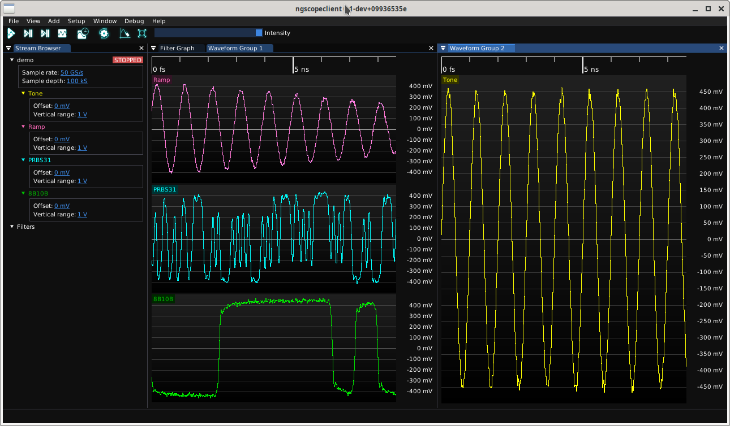Open the Help menu

point(159,21)
